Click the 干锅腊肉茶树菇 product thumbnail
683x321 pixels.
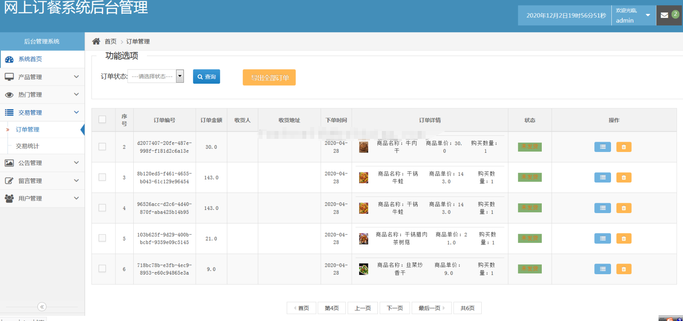364,239
